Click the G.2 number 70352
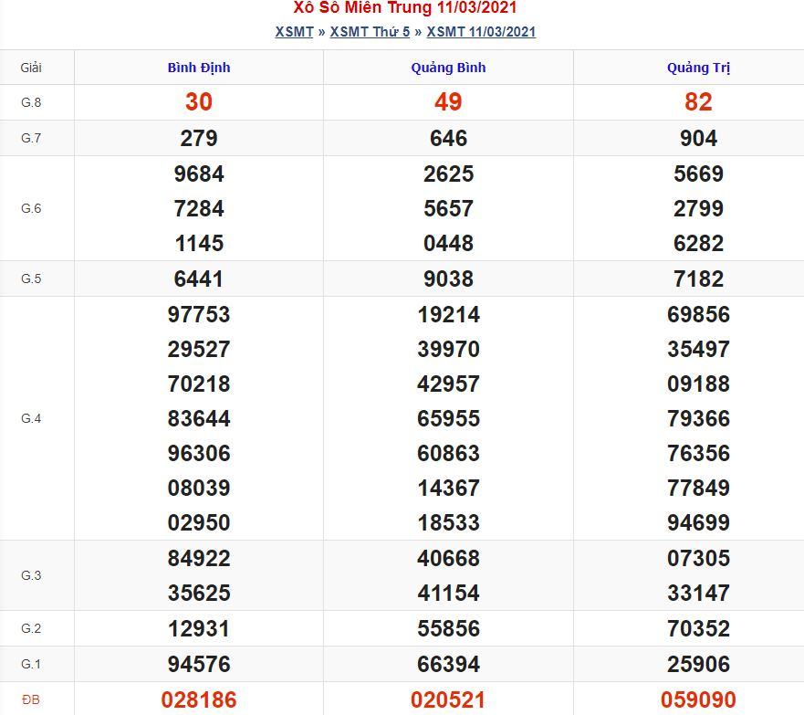 click(x=698, y=628)
